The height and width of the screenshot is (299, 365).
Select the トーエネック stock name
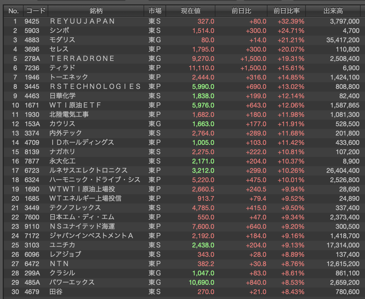click(69, 77)
